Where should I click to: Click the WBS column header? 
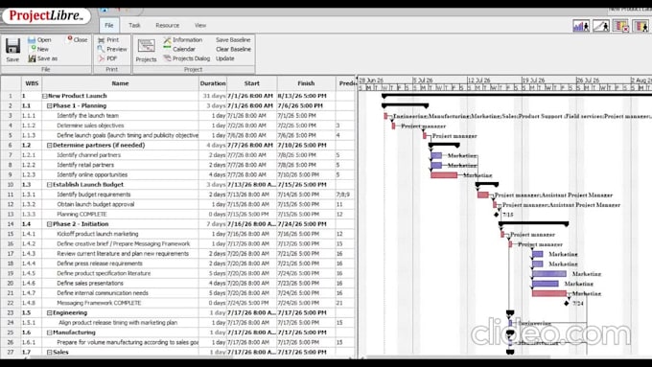point(32,83)
